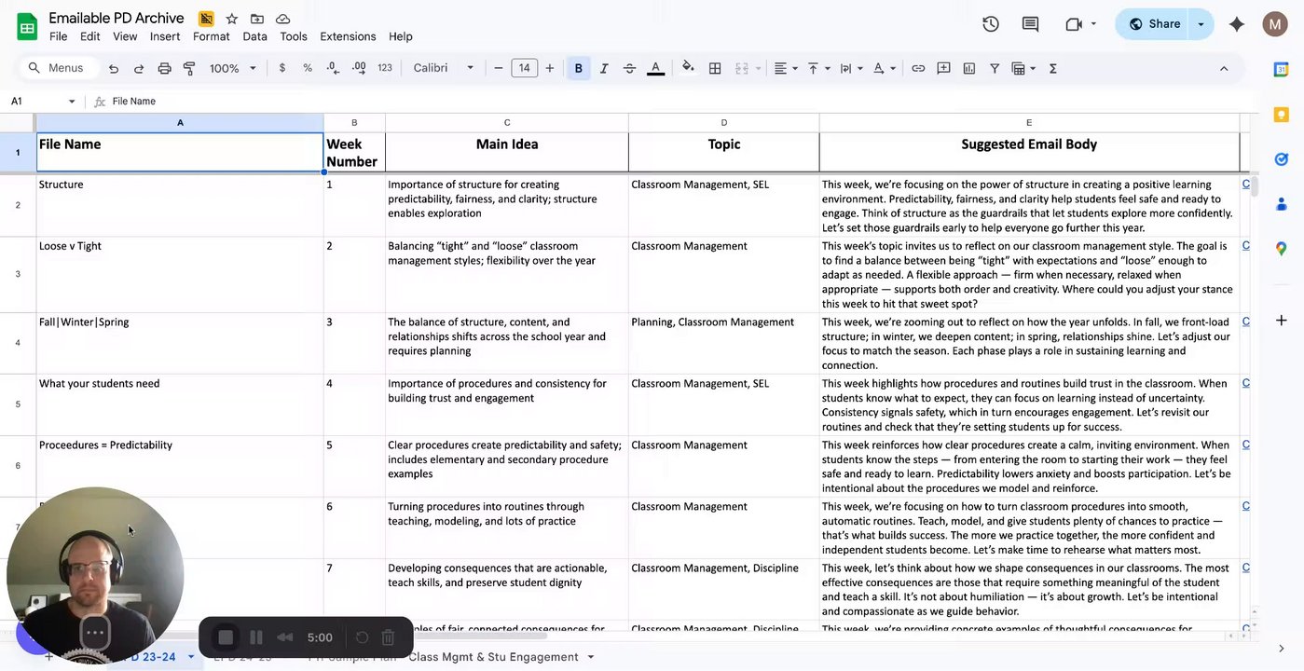Toggle strikethrough formatting
The height and width of the screenshot is (671, 1304).
click(x=629, y=68)
